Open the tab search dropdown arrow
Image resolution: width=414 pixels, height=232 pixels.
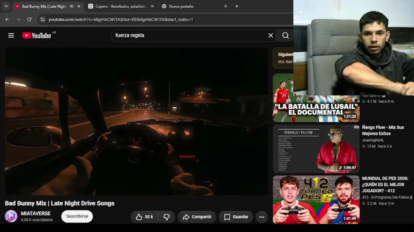pyautogui.click(x=6, y=6)
